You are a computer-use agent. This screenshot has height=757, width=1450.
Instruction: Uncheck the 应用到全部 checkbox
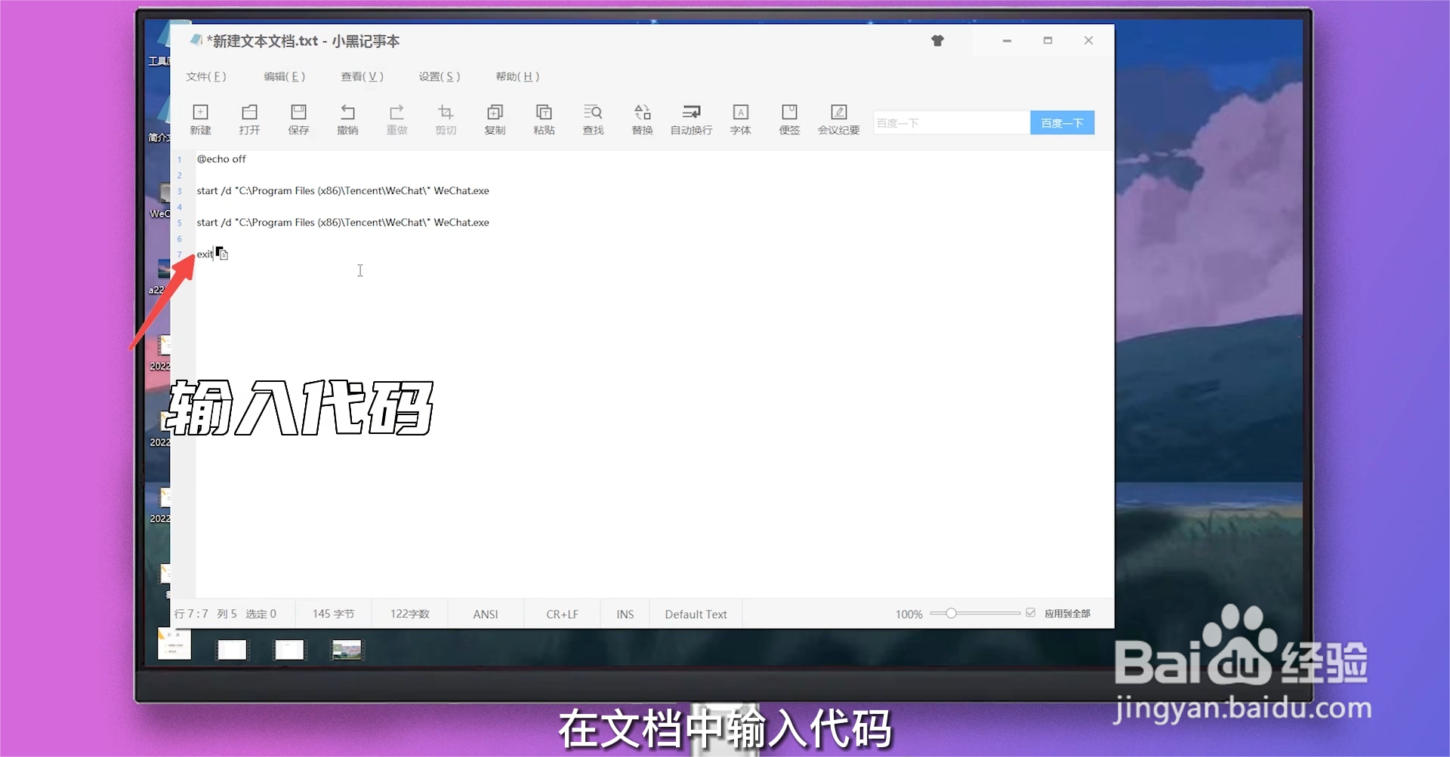coord(1030,613)
